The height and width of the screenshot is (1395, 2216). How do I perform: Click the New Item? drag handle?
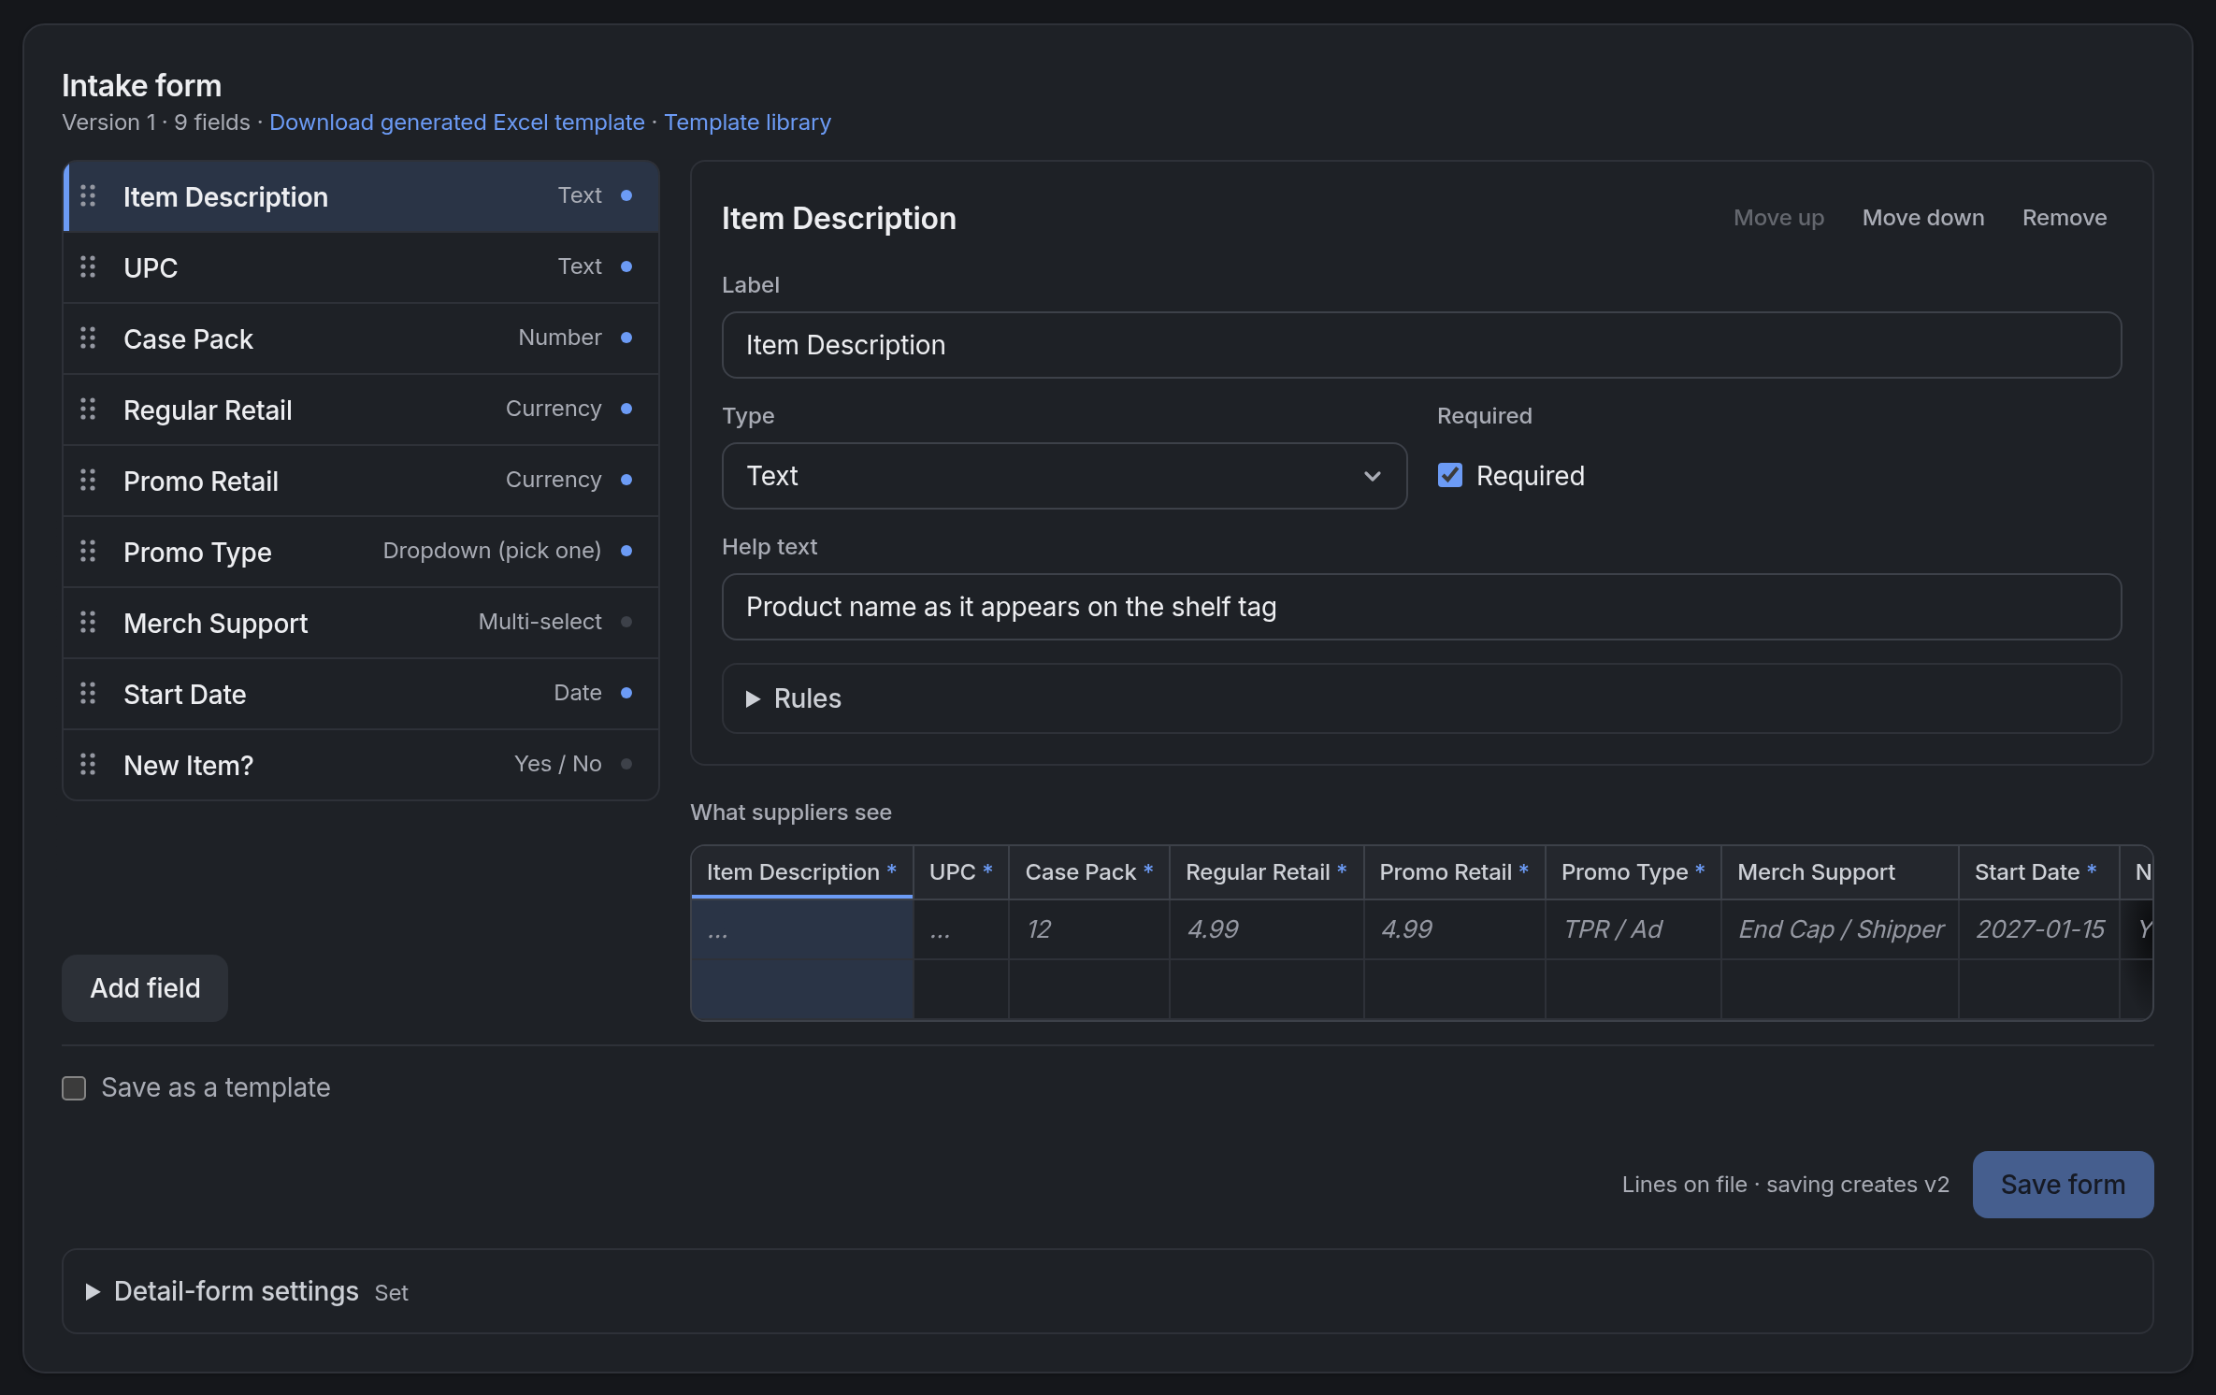(x=88, y=764)
